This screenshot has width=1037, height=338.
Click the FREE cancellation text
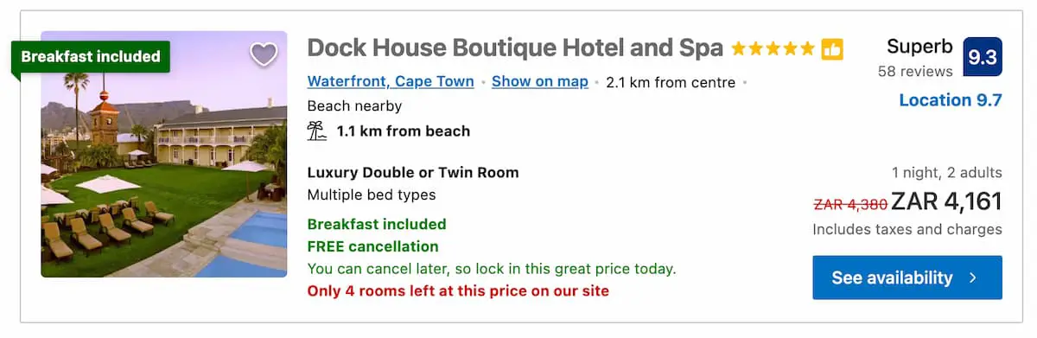[x=372, y=246]
